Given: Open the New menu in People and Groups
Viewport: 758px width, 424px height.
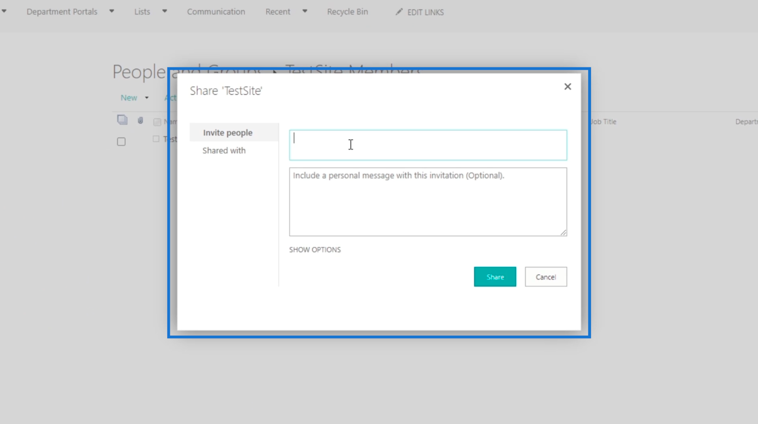Looking at the screenshot, I should point(129,98).
